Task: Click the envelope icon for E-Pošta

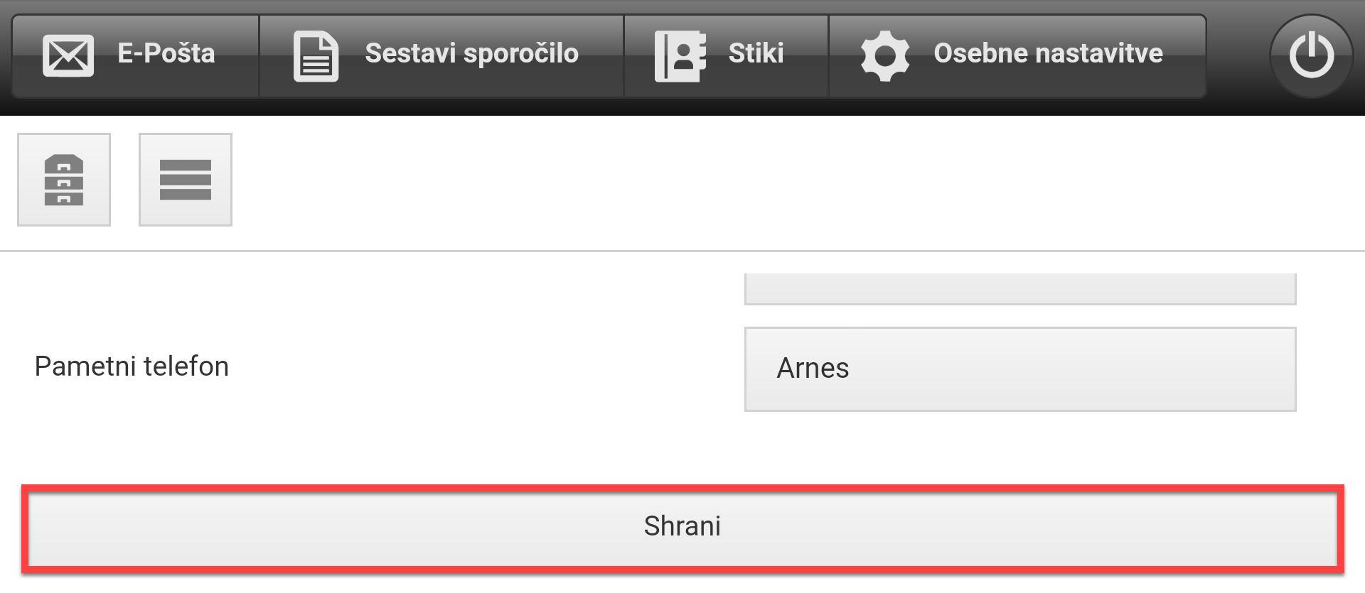Action: pos(68,55)
